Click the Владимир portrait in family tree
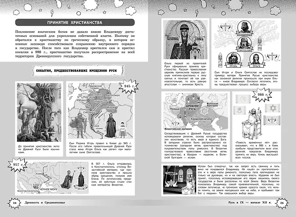Screen dimensions: 296x217 click(244, 29)
